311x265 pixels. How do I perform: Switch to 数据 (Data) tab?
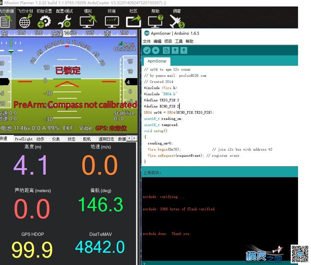click(x=122, y=139)
